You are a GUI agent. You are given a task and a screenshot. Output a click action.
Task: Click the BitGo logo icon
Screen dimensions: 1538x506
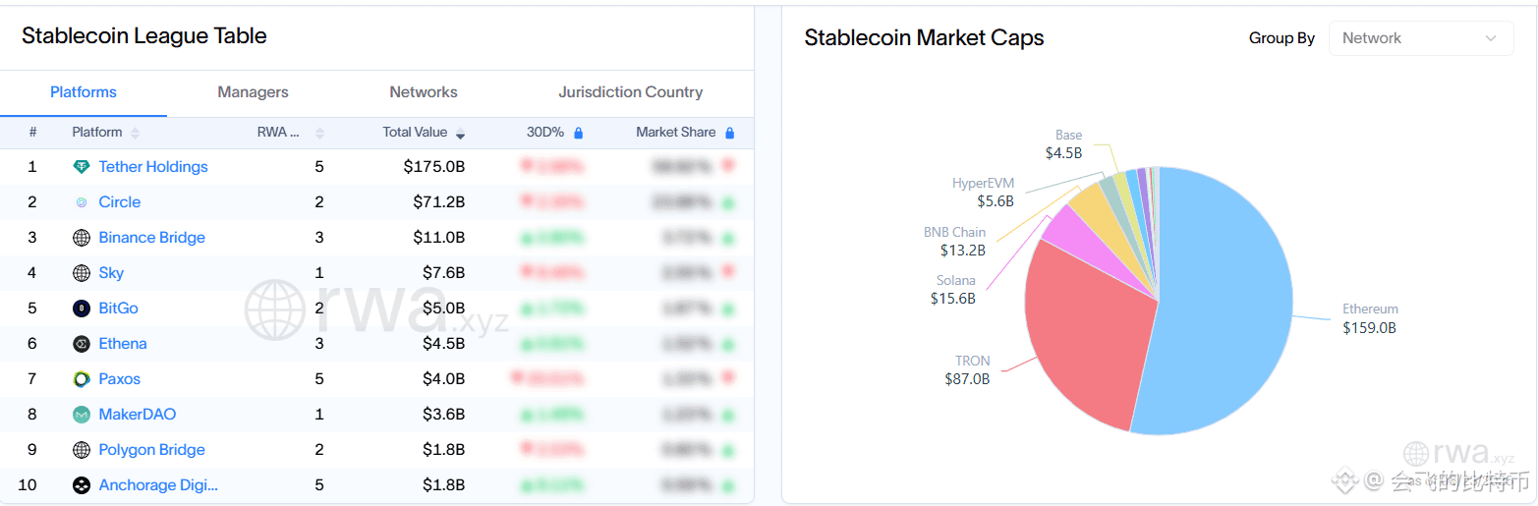pos(82,309)
